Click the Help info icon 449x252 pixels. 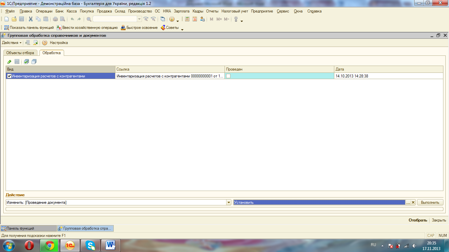[172, 19]
